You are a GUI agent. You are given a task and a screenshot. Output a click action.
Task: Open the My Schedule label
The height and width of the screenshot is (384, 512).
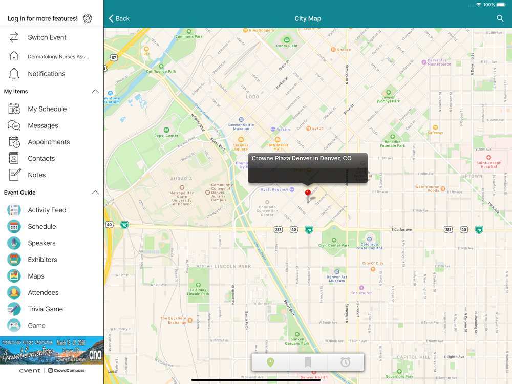(x=47, y=109)
